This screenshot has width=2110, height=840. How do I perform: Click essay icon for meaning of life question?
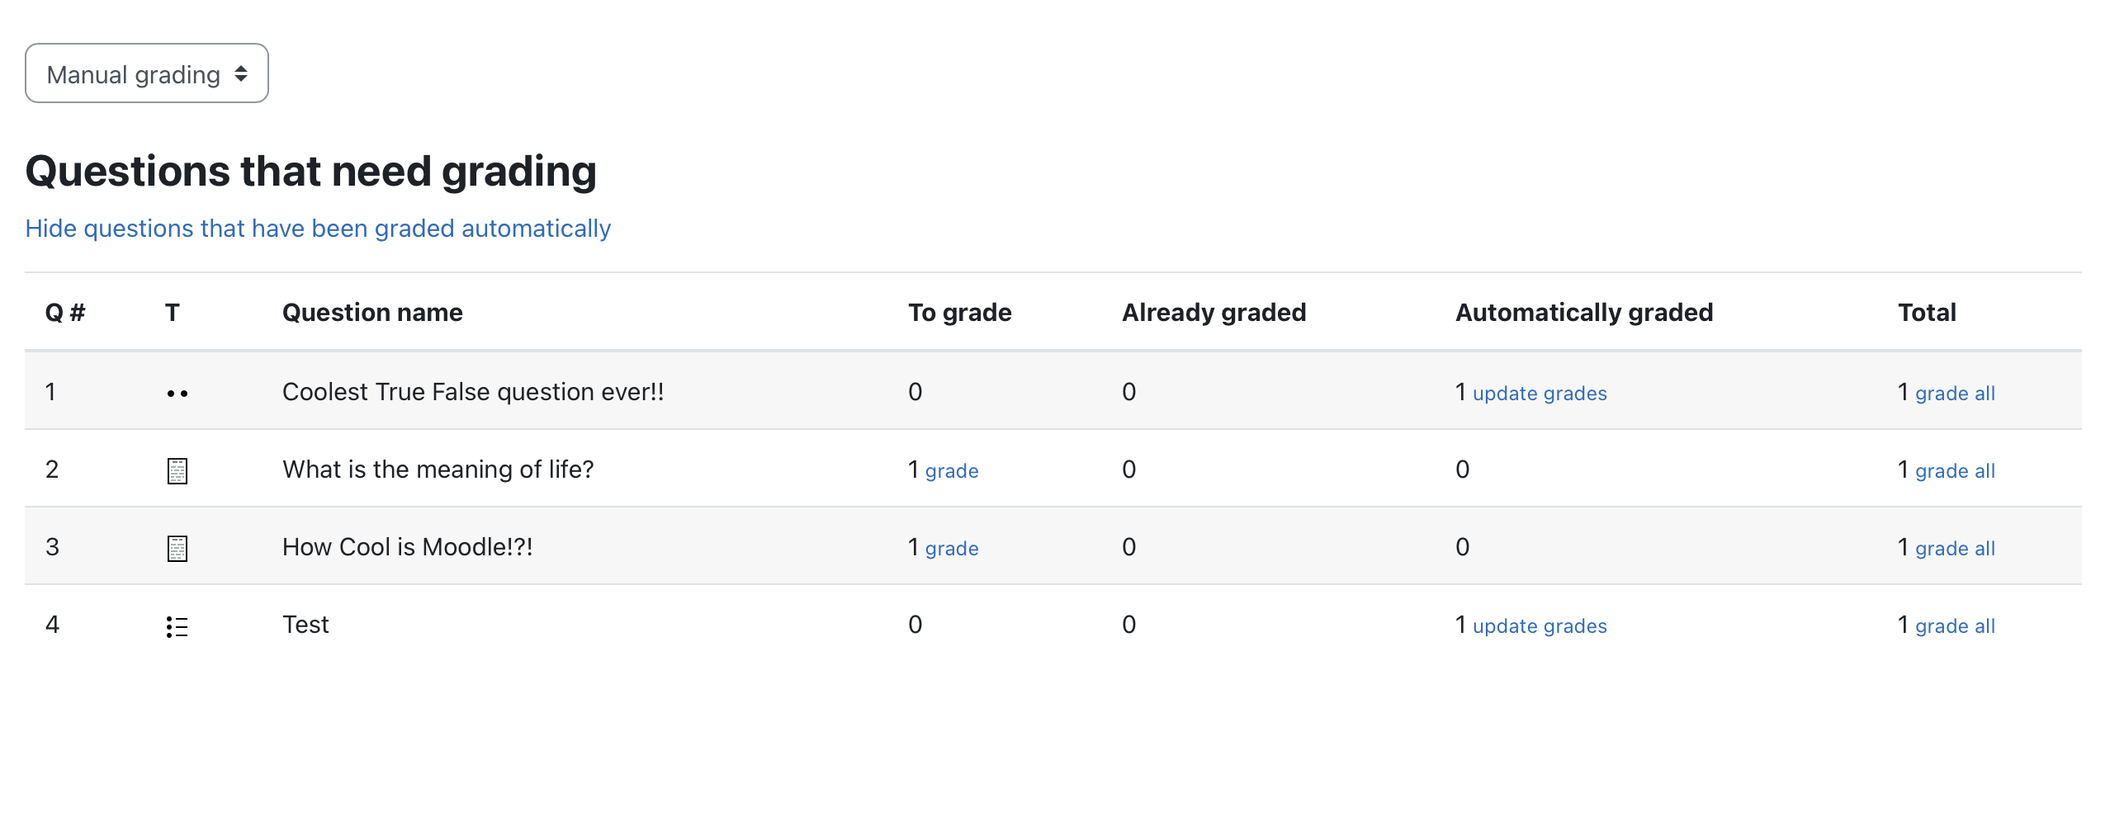click(177, 471)
